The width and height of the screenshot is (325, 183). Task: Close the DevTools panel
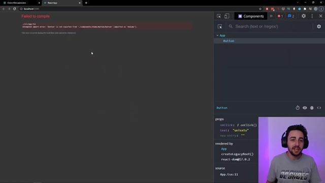pos(320,16)
